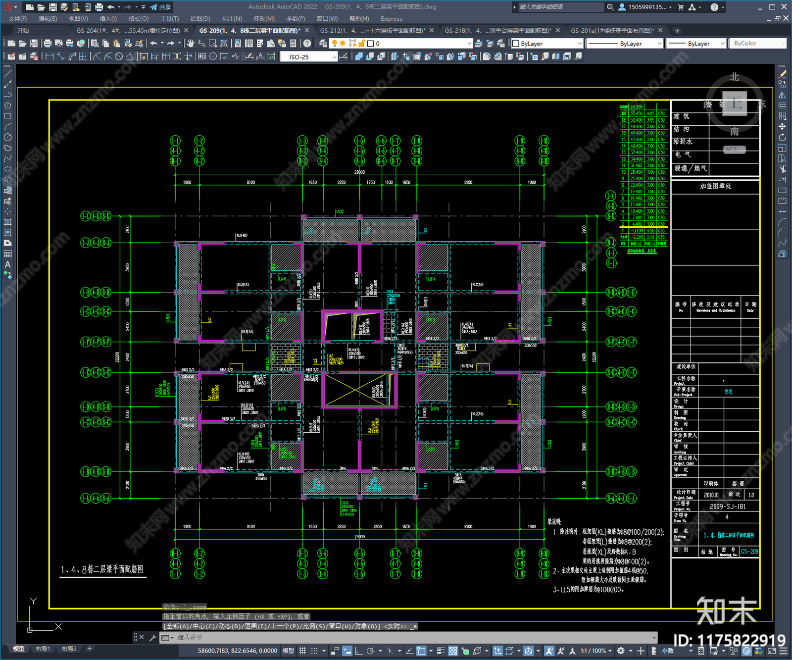
Task: Click the Pan hand icon
Action: pyautogui.click(x=191, y=44)
